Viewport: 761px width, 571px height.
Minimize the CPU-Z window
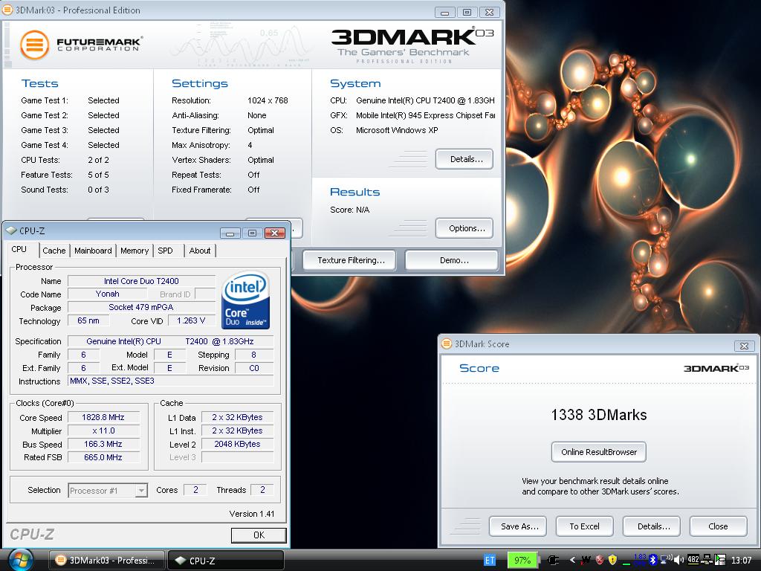point(230,233)
